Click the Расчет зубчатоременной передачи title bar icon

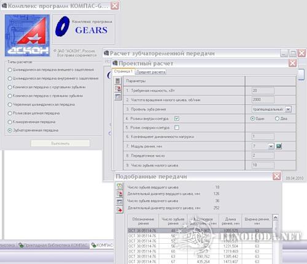(106, 53)
